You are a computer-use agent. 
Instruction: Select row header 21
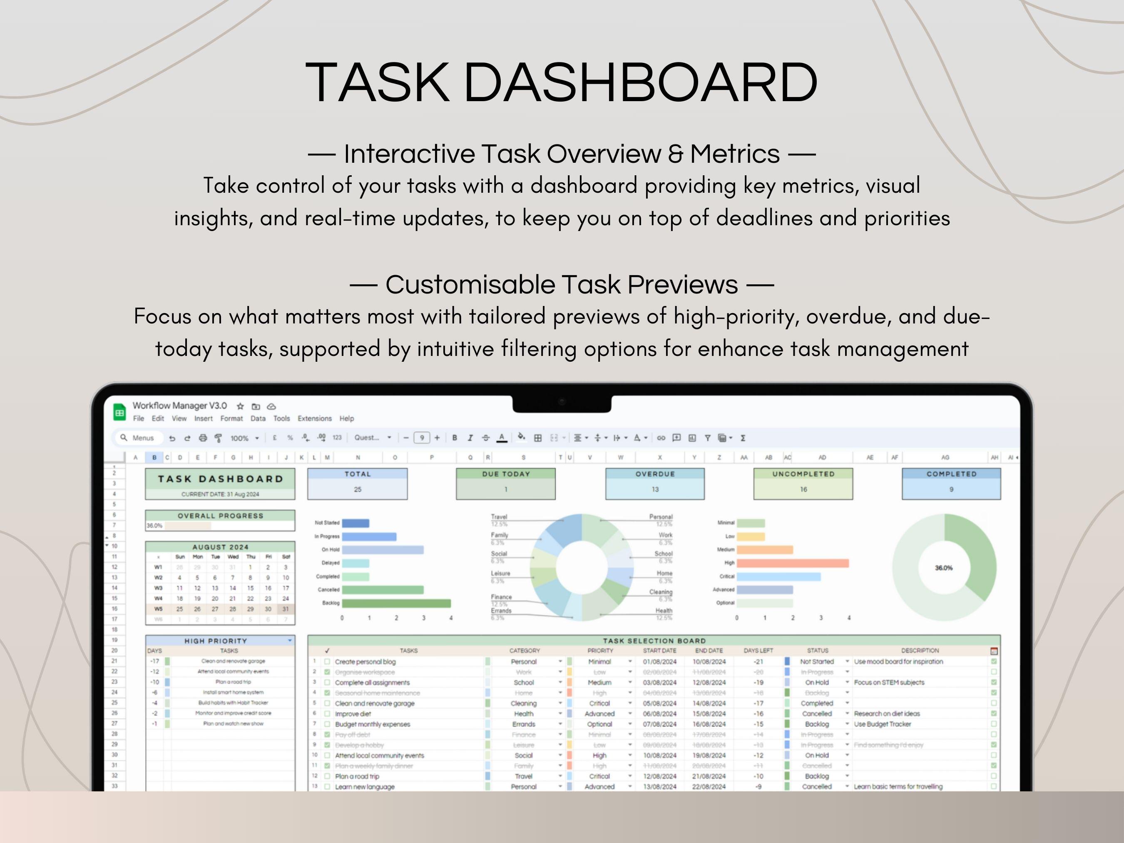(x=114, y=661)
